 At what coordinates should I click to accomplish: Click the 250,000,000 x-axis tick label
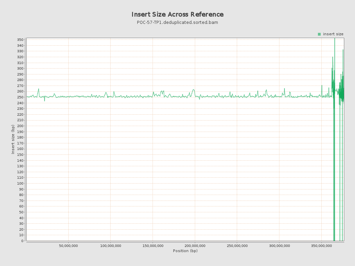click(x=237, y=246)
